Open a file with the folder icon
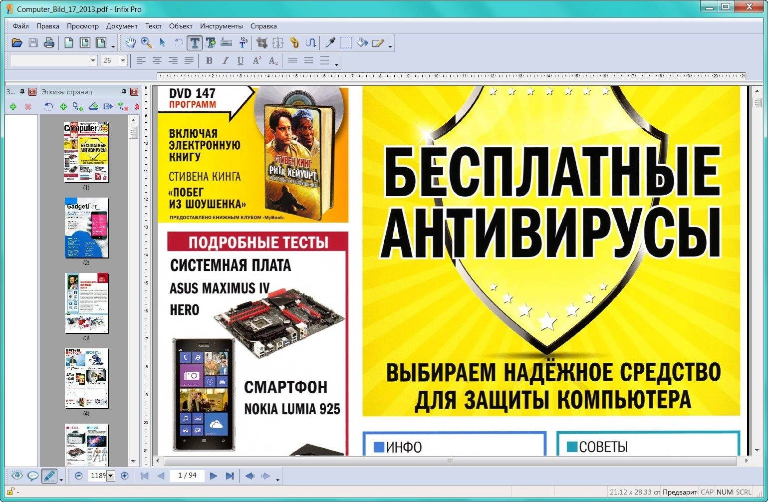768x502 pixels. click(17, 43)
